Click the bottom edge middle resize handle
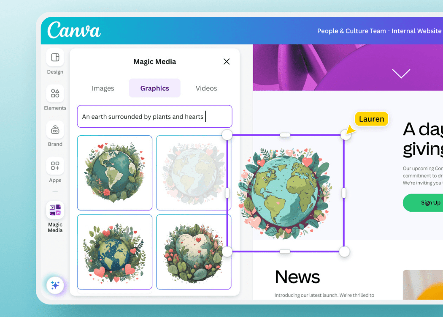The image size is (443, 317). [x=285, y=251]
